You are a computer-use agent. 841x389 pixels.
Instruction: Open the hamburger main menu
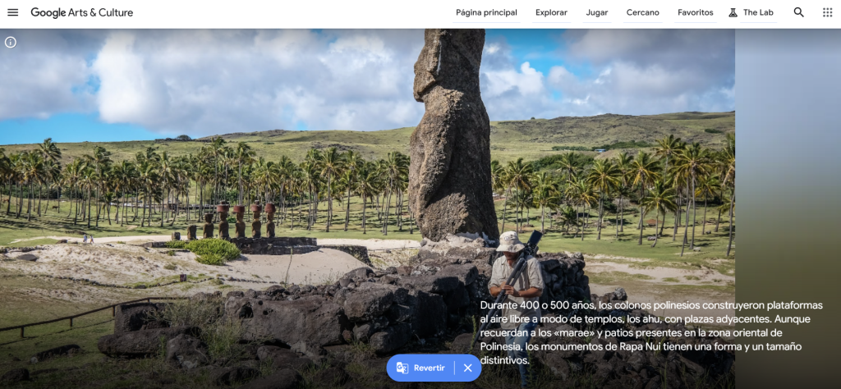(13, 12)
